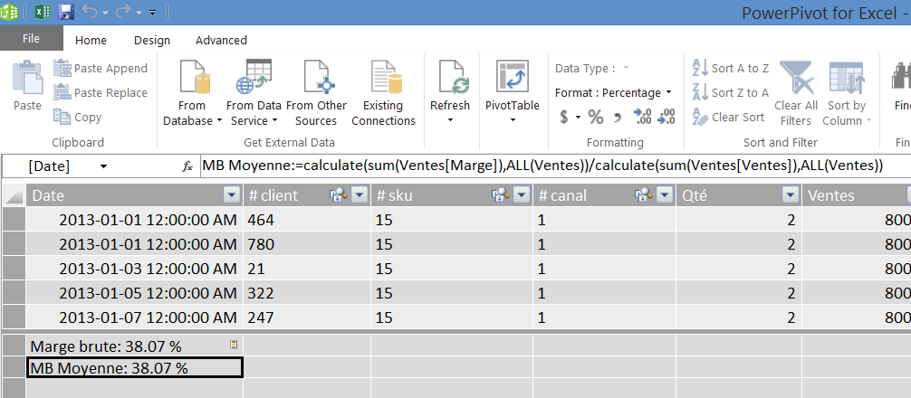Expand the Format : Percentage dropdown

pyautogui.click(x=668, y=92)
